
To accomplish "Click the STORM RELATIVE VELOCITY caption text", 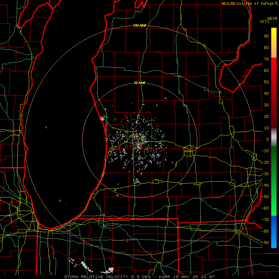I will tap(96, 277).
